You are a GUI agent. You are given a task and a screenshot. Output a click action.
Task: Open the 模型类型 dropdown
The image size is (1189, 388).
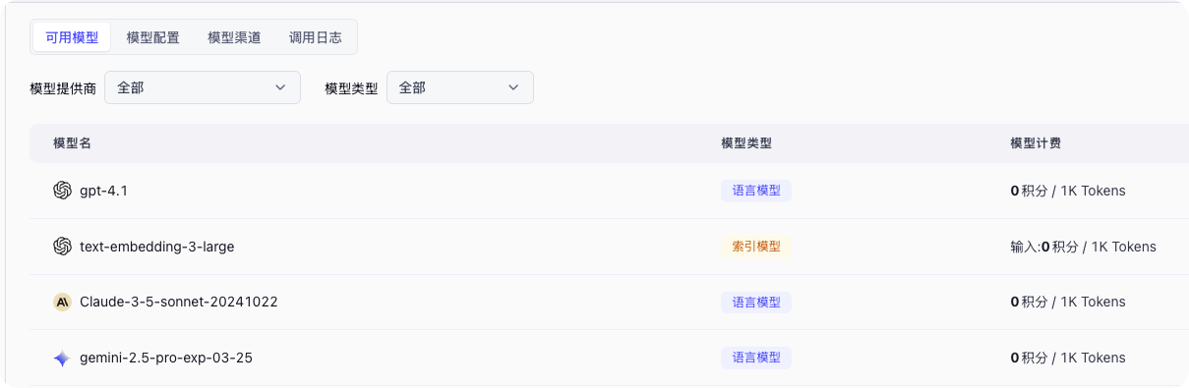[x=460, y=87]
